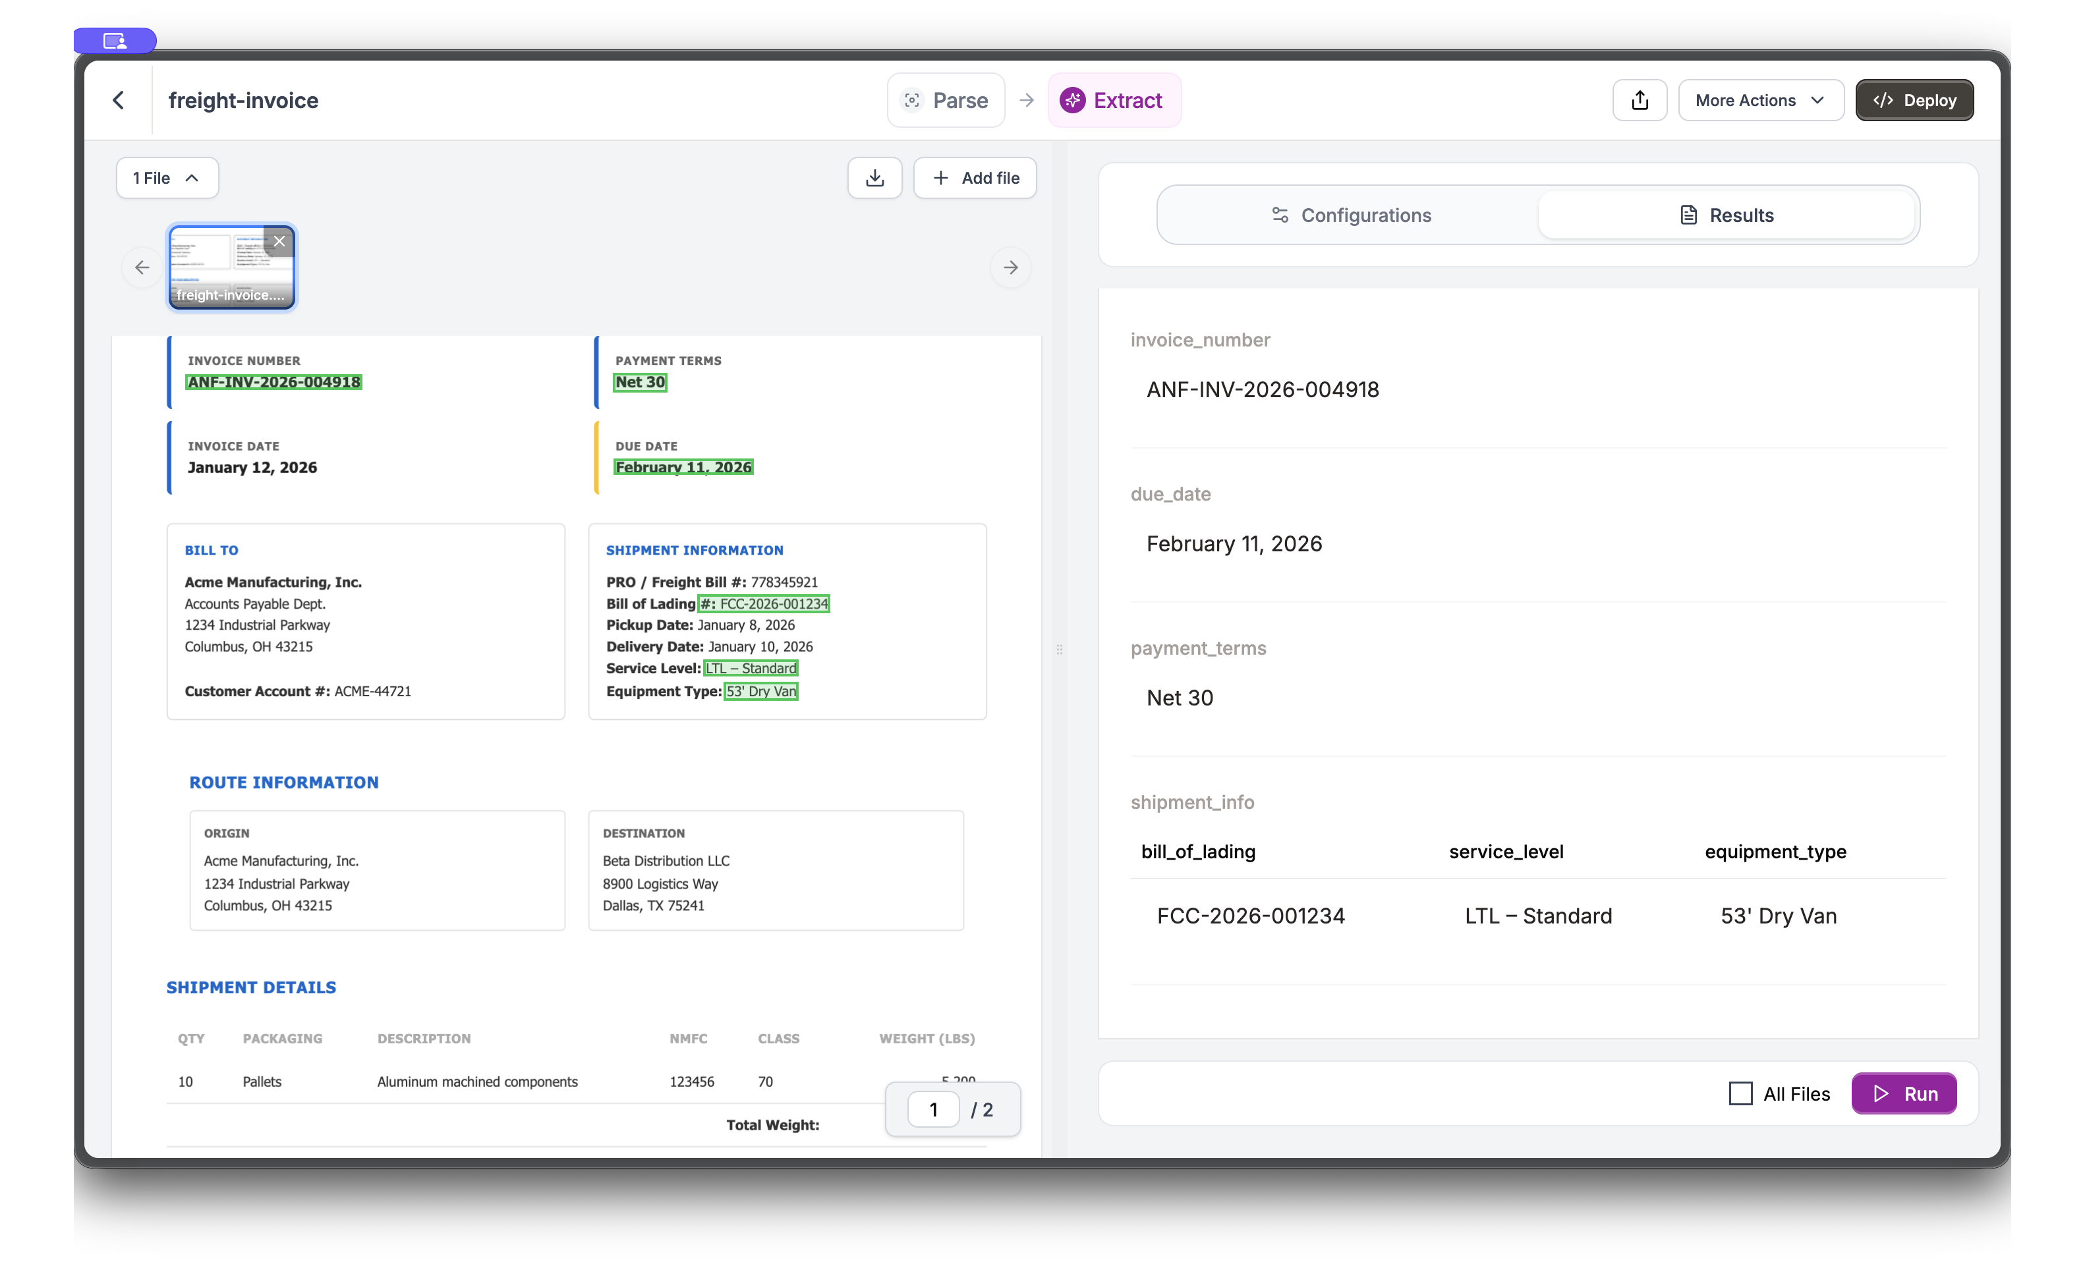Remove the freight-invoice thumbnail with X
Viewport: 2085px width, 1266px height.
point(279,242)
